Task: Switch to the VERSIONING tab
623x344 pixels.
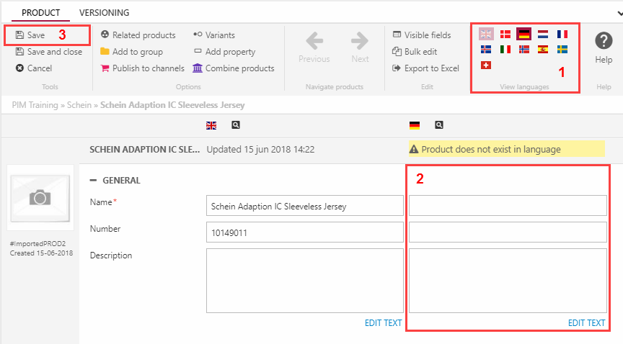Action: coord(104,12)
